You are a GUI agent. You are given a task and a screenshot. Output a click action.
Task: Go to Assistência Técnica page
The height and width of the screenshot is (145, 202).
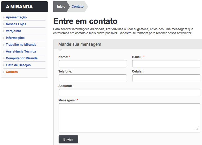(21, 51)
